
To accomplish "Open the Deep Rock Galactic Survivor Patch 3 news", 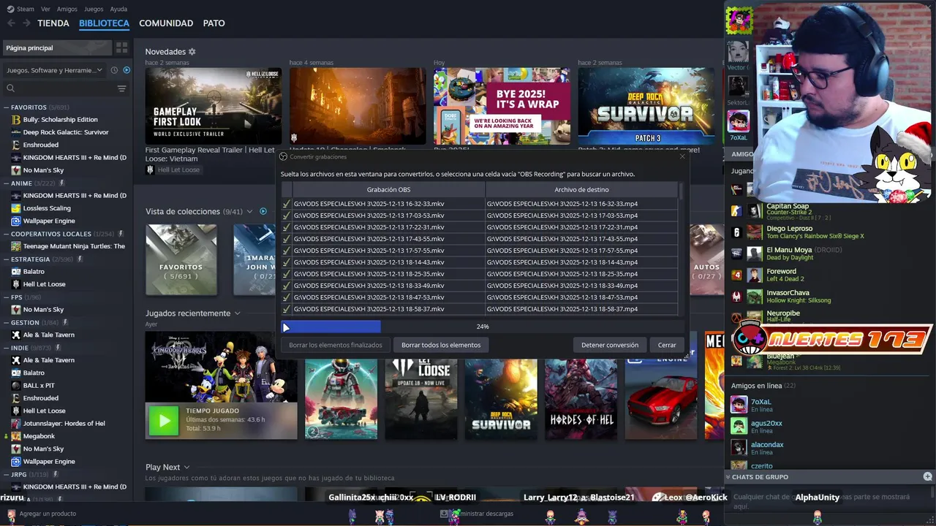I will pos(646,107).
